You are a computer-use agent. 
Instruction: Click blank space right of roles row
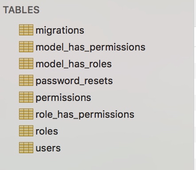coord(125,131)
